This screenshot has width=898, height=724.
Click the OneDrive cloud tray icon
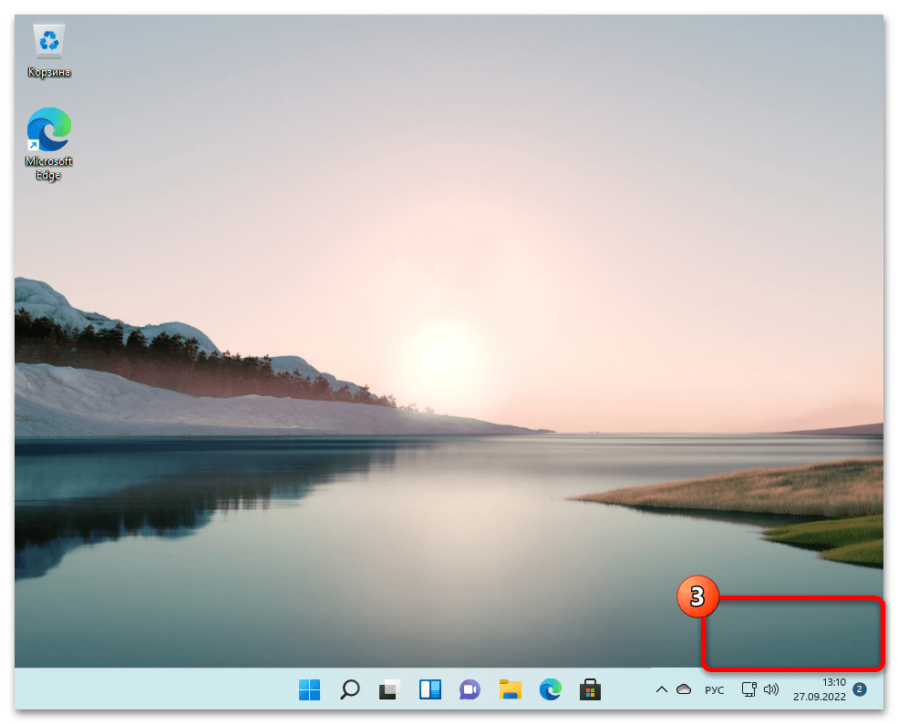[684, 689]
